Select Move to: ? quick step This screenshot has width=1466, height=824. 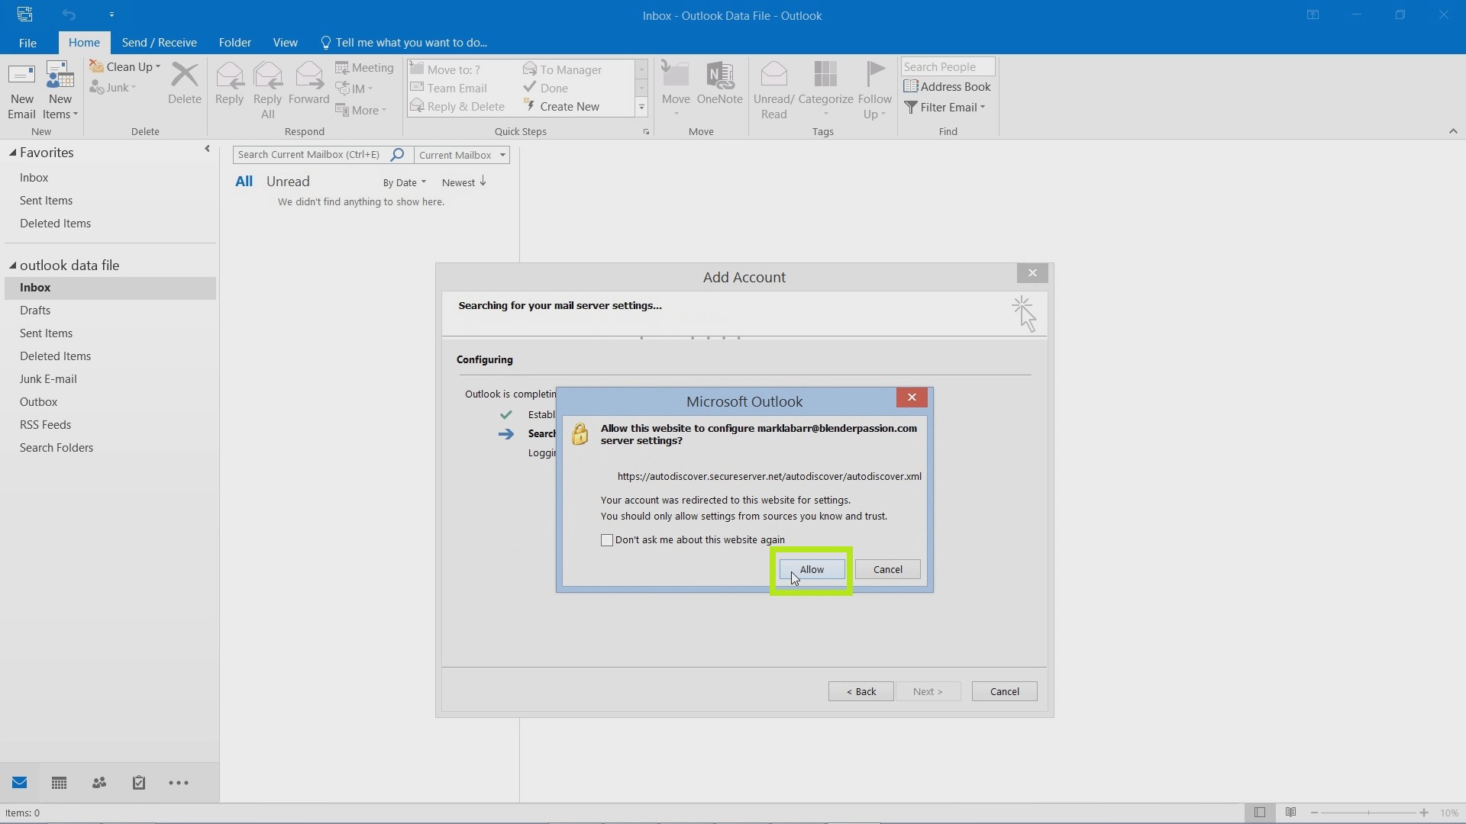(x=446, y=69)
